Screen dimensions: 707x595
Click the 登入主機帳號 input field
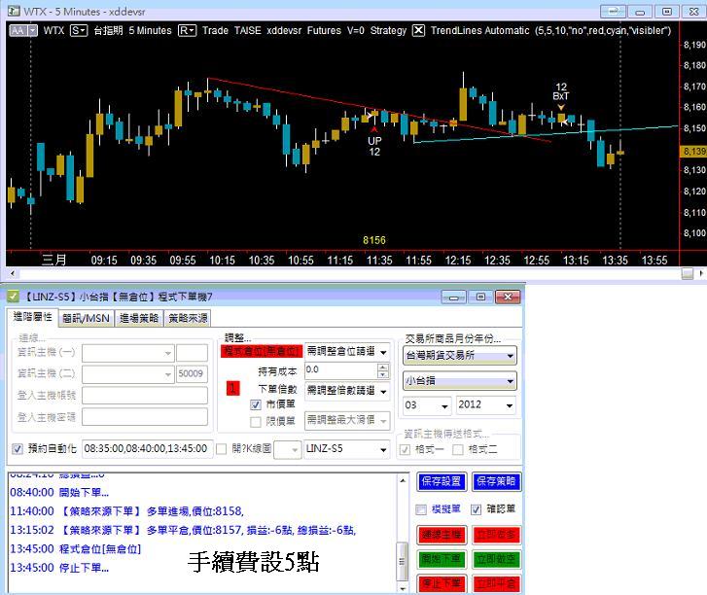pyautogui.click(x=145, y=396)
